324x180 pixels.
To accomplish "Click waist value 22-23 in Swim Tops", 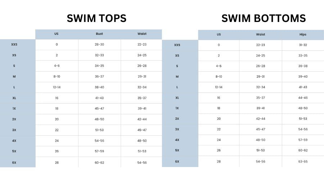I will [142, 44].
